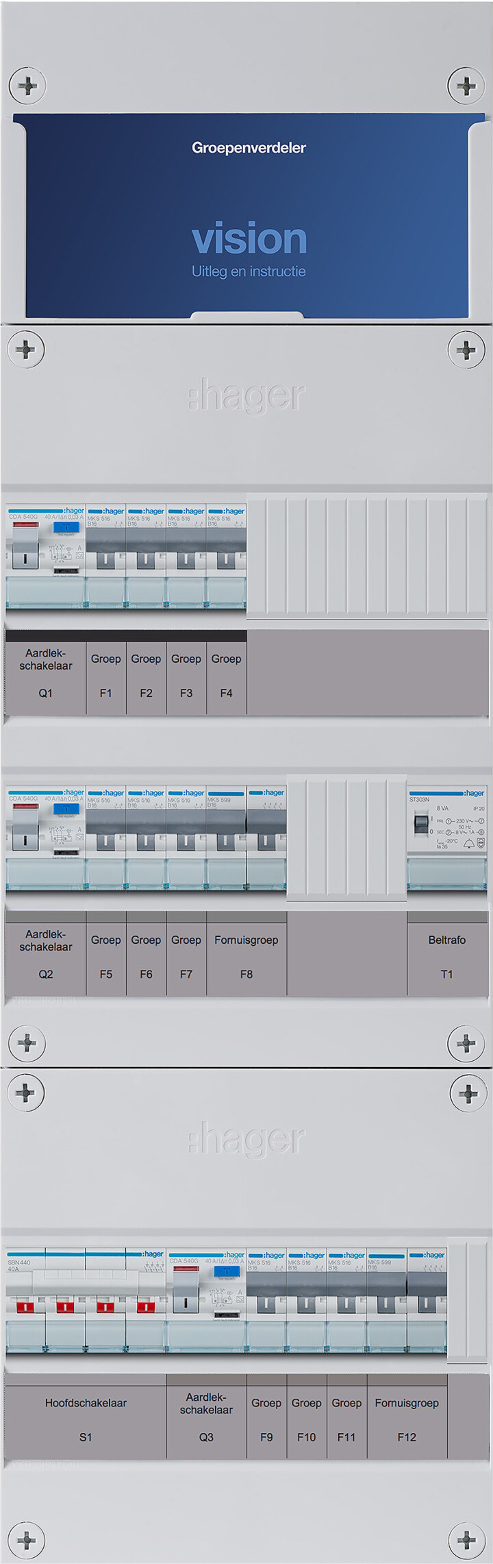Click the 'vision' wordmark on the blue card
The height and width of the screenshot is (1564, 493).
[x=249, y=238]
